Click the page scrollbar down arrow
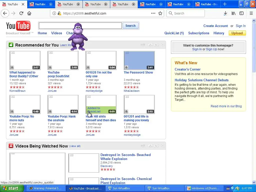 254,182
